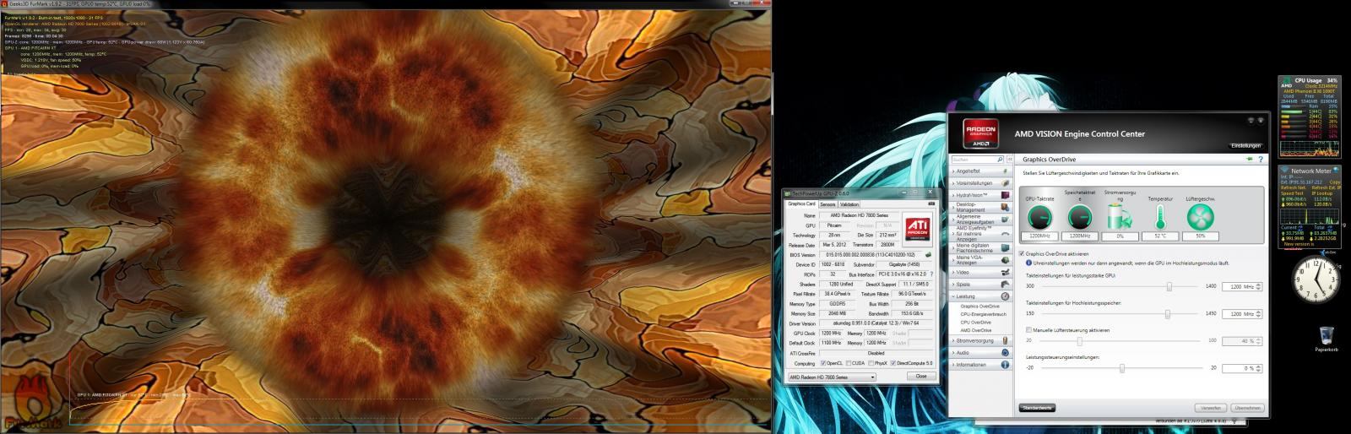This screenshot has width=1351, height=434.
Task: Expand Desktop-Management in the sidebar
Action: 981,207
